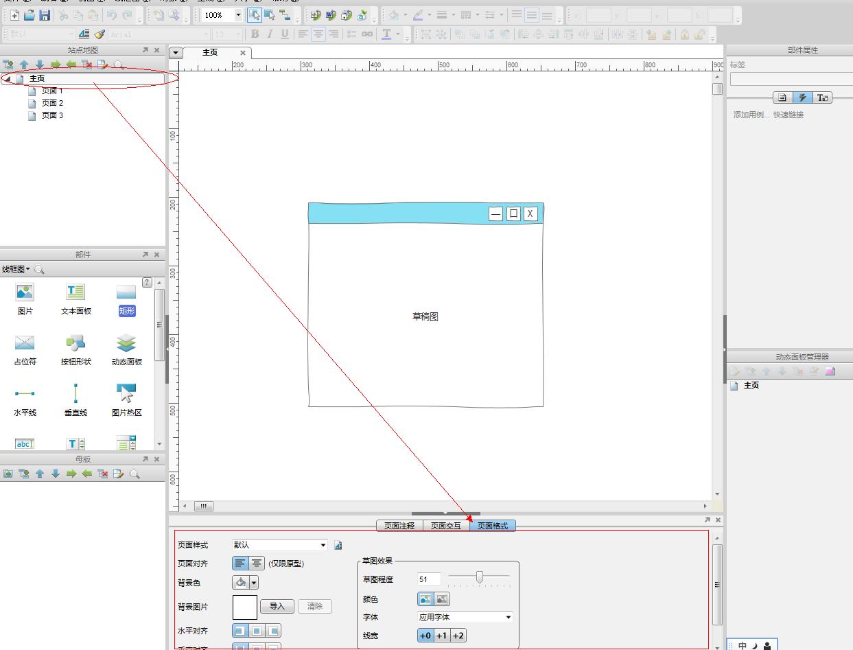Click the 草图程度 sketchiness slider handle
853x650 pixels.
coord(480,577)
